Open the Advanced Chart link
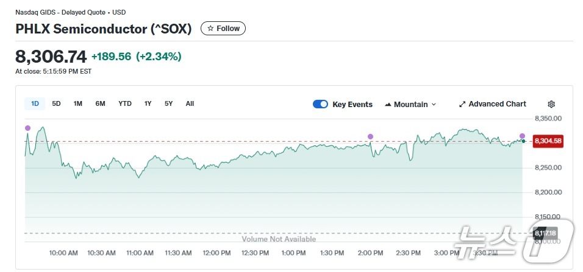This screenshot has width=583, height=272. point(497,104)
